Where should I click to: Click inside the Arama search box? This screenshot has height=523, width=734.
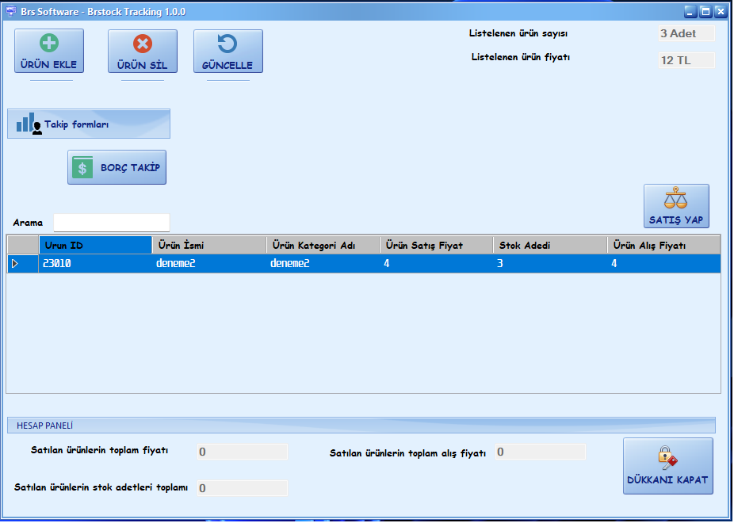110,222
